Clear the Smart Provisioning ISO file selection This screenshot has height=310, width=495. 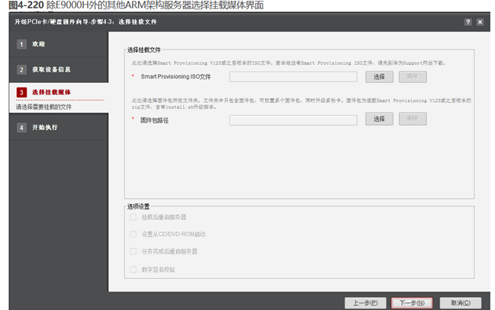tap(412, 76)
